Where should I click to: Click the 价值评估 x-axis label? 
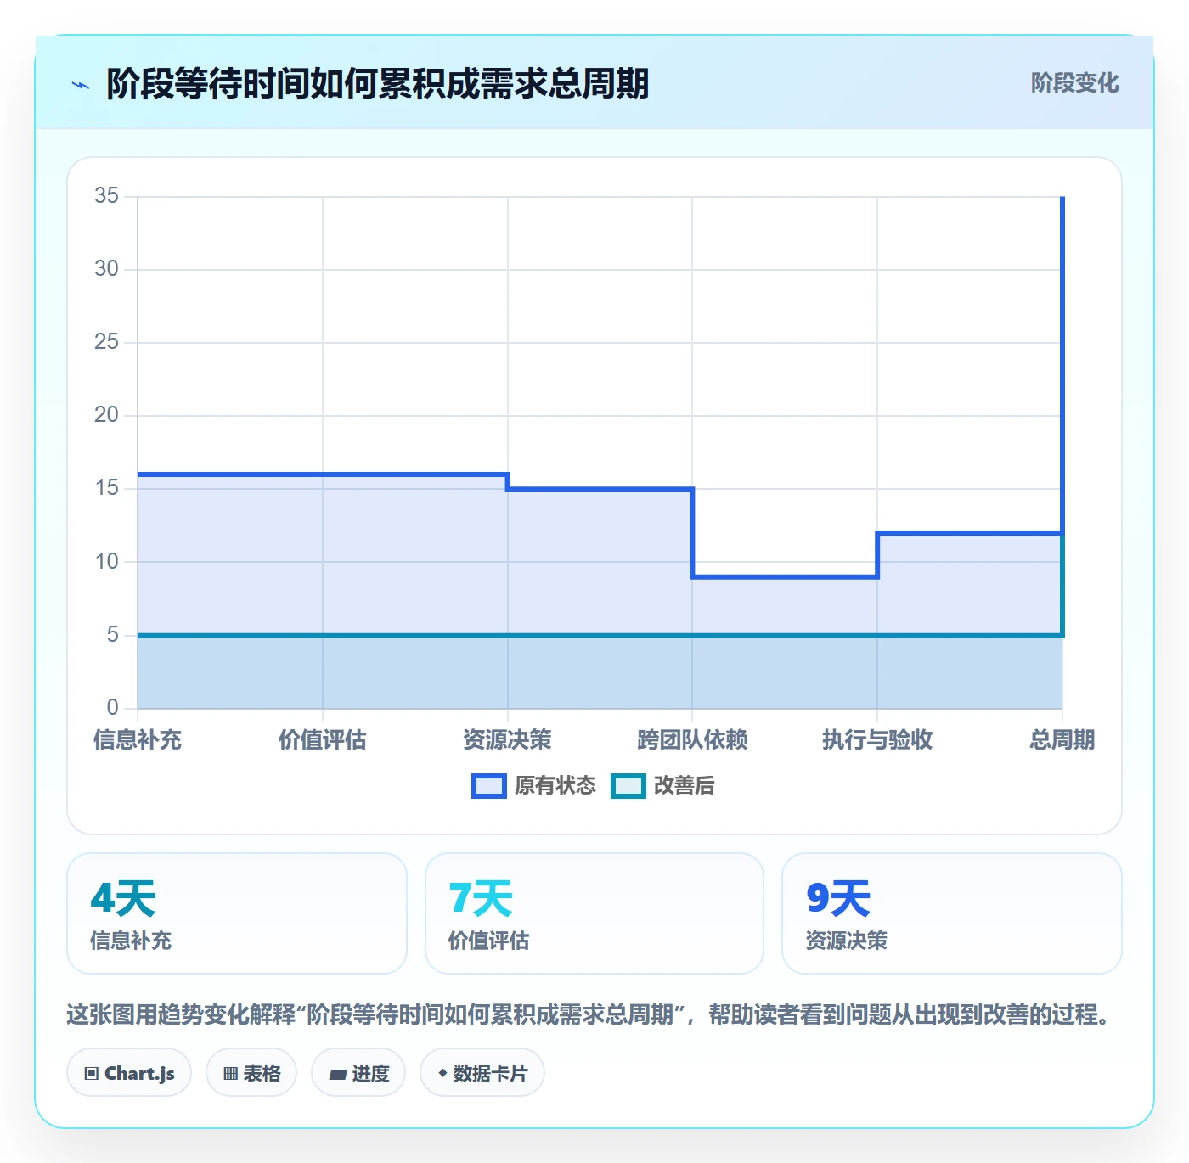tap(323, 739)
